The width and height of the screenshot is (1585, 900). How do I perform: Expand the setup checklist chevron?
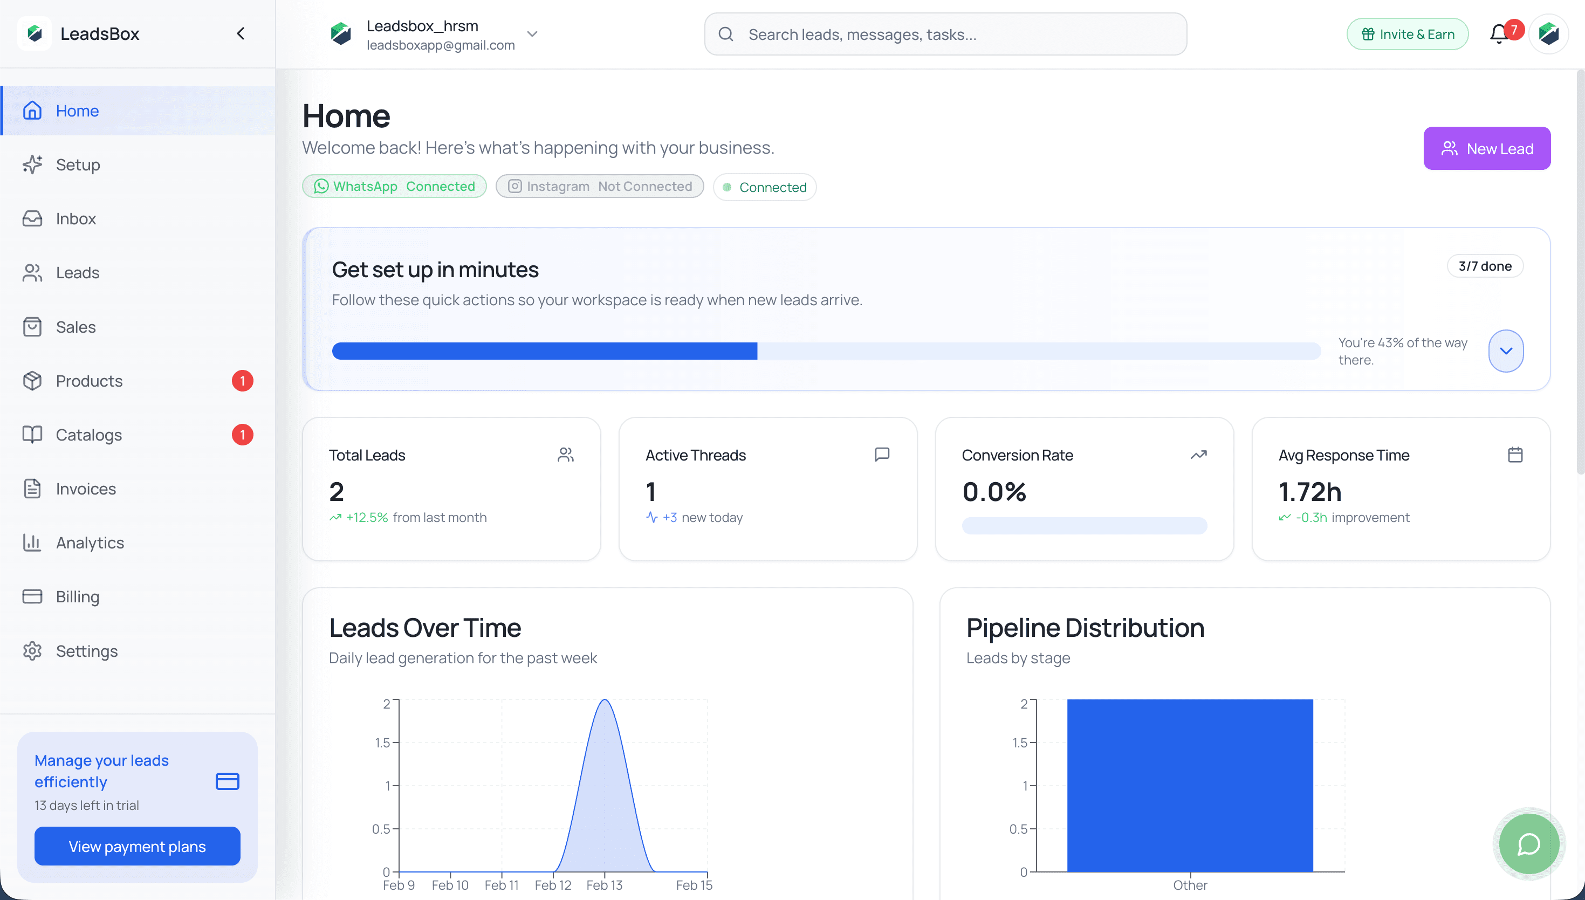(1506, 351)
